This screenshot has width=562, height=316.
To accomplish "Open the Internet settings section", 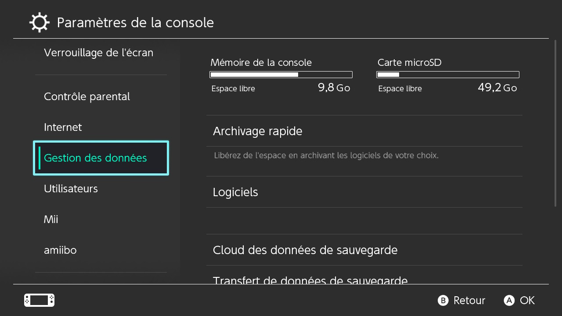I will [x=63, y=127].
